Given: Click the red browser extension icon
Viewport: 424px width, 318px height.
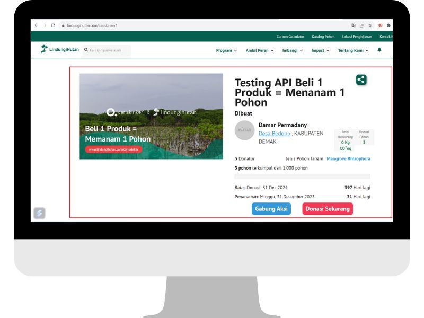Looking at the screenshot, I should click(380, 25).
